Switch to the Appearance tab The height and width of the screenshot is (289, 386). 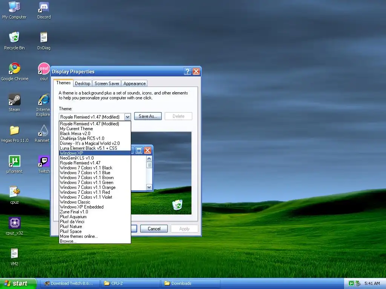click(135, 84)
